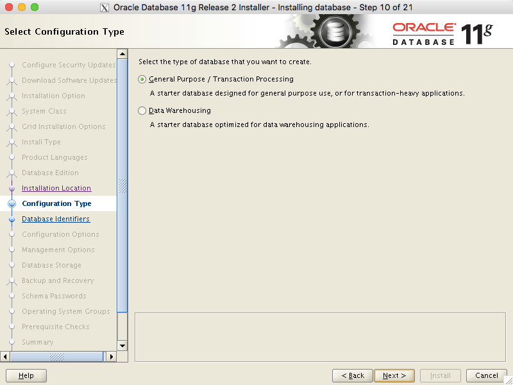The height and width of the screenshot is (385, 513).
Task: Click the Configuration Type step node circle
Action: click(x=13, y=203)
